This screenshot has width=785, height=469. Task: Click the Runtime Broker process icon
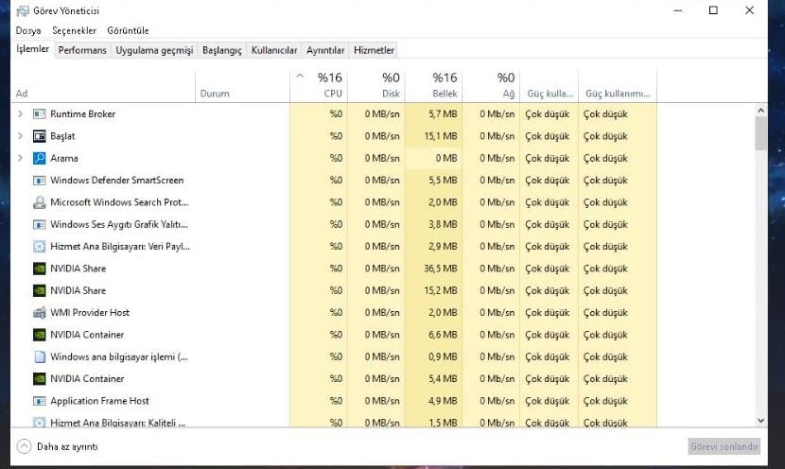pyautogui.click(x=39, y=114)
